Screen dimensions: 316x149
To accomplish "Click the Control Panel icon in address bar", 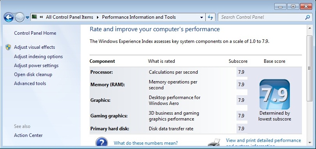I will click(34, 17).
